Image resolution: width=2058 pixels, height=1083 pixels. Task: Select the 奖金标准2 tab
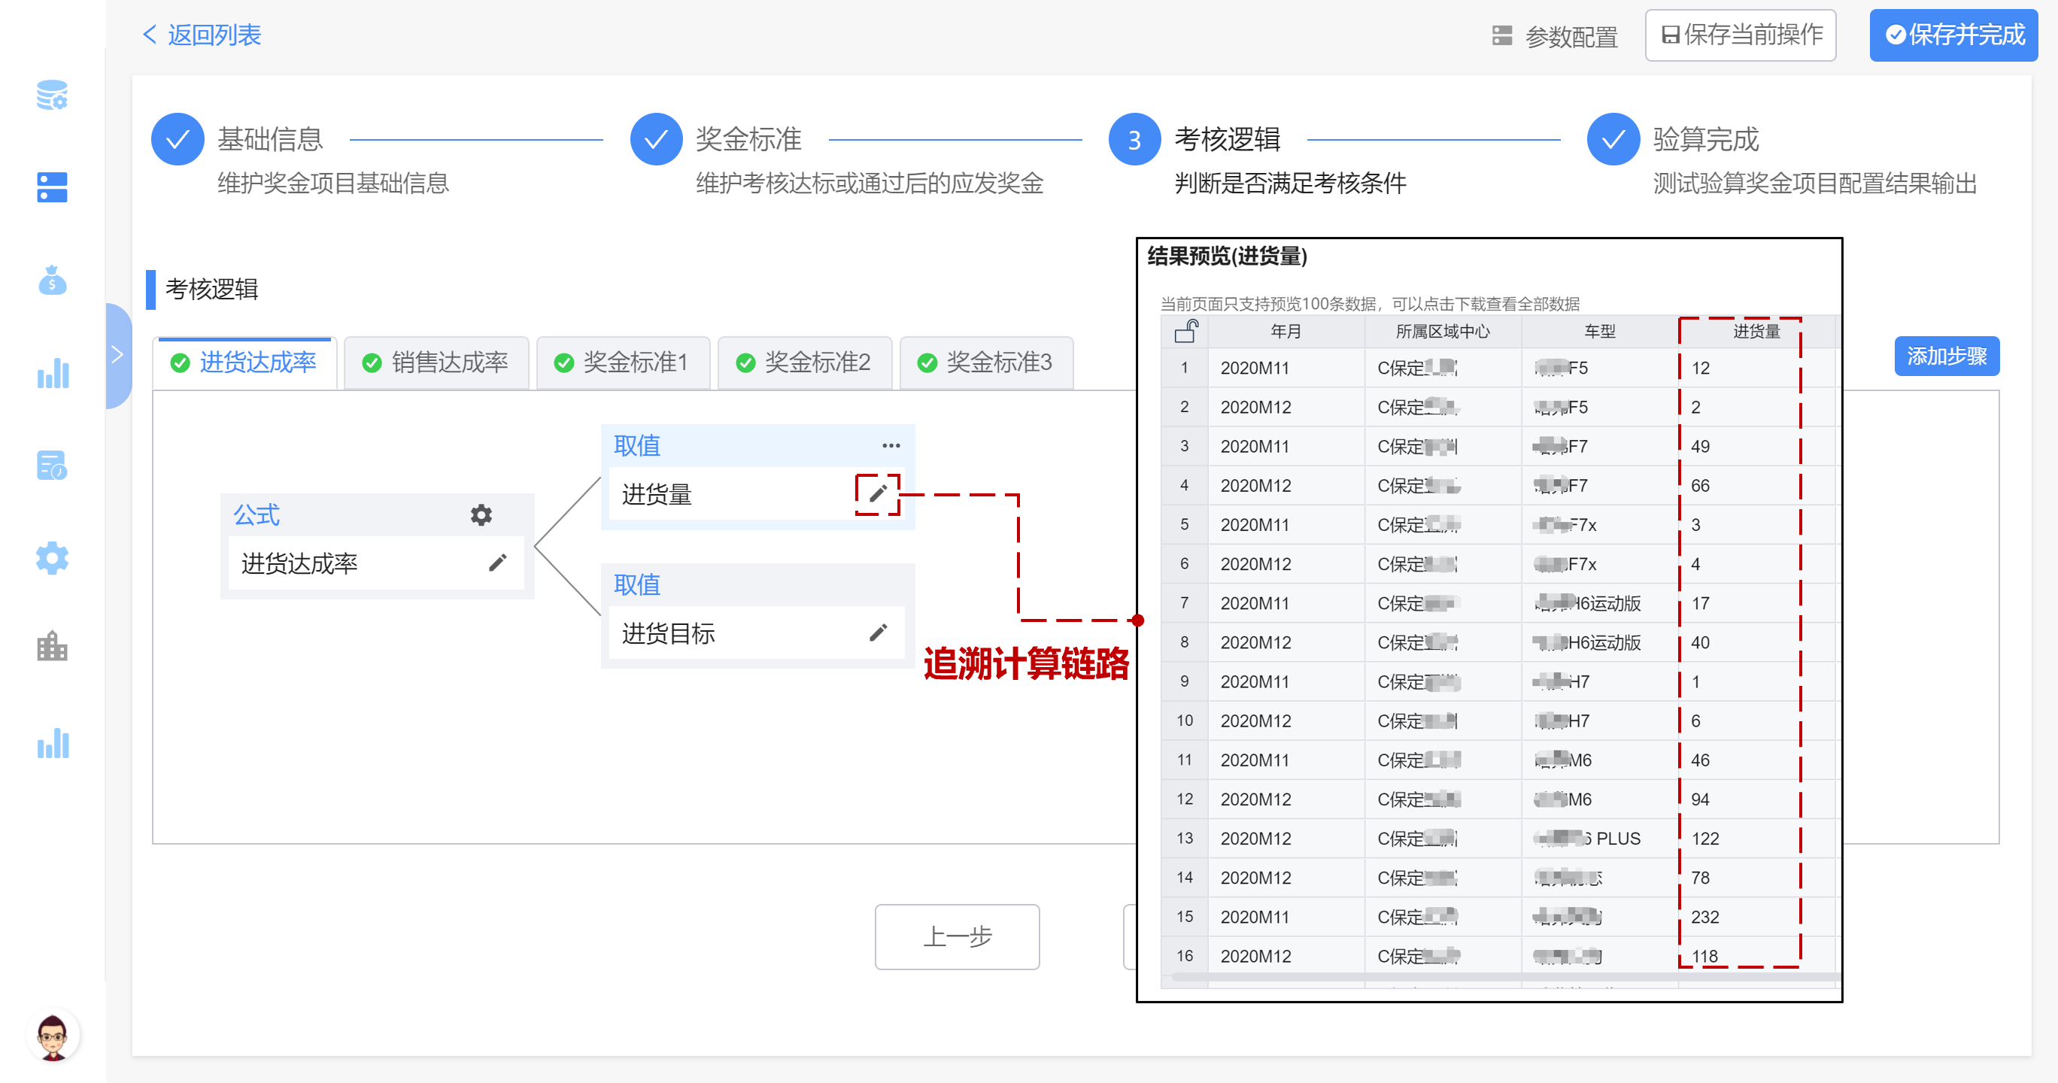(x=805, y=363)
